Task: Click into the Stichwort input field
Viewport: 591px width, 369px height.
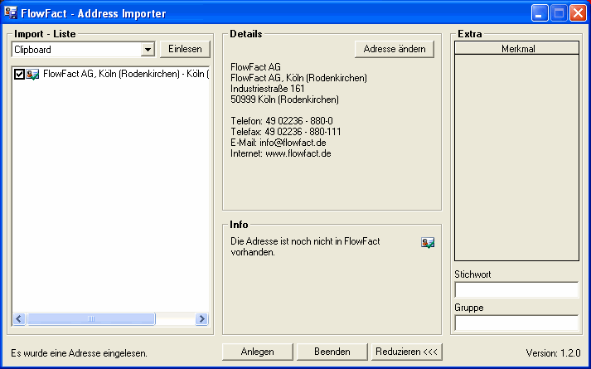Action: (x=516, y=290)
